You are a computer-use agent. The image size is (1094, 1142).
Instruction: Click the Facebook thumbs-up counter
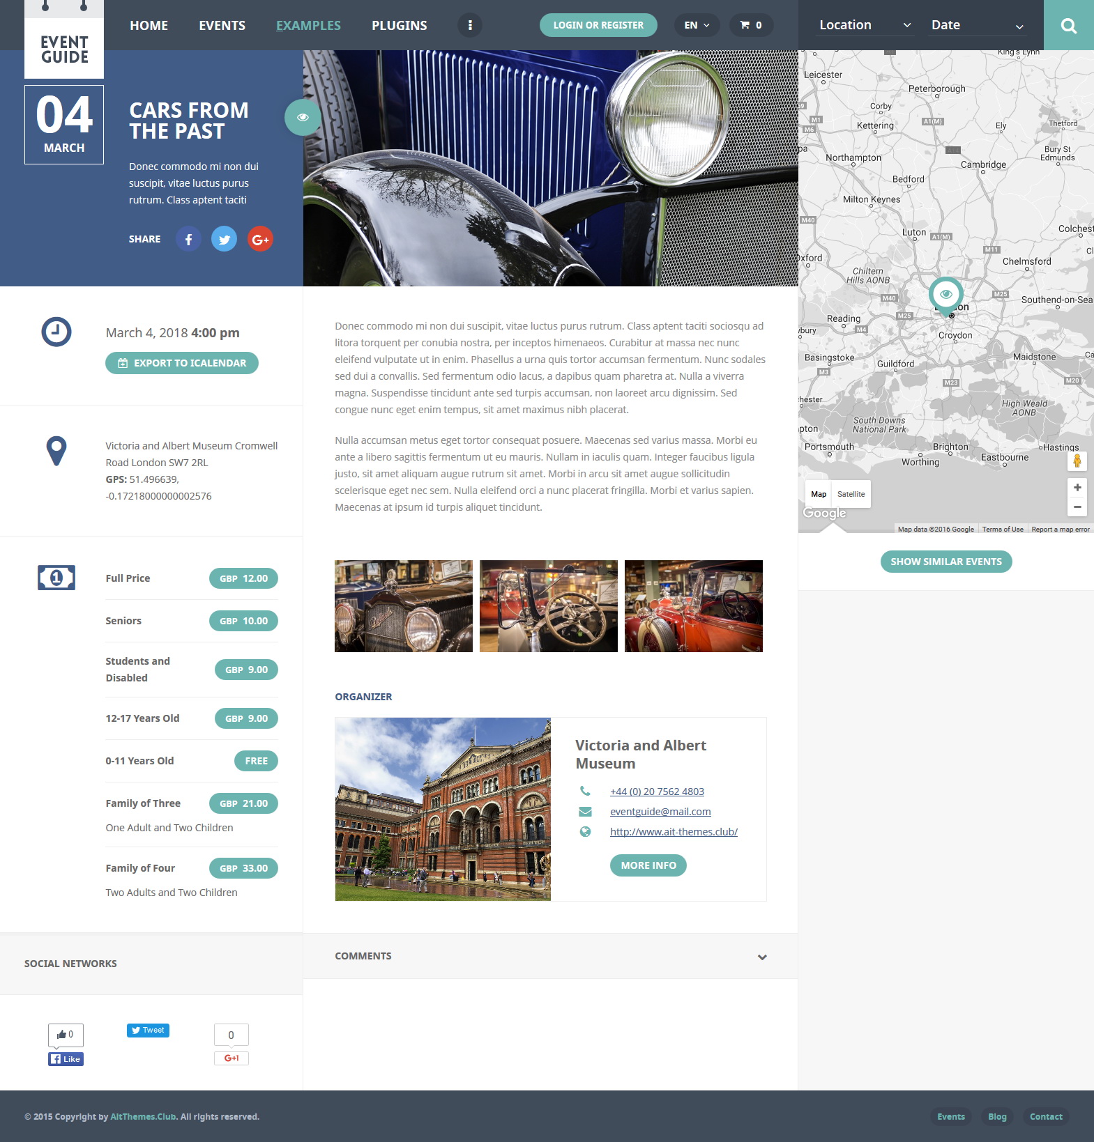pos(66,1035)
